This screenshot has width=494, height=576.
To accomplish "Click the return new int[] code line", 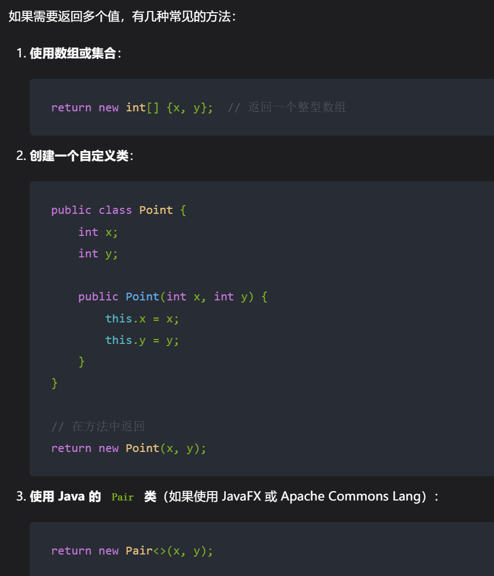I will click(x=132, y=107).
